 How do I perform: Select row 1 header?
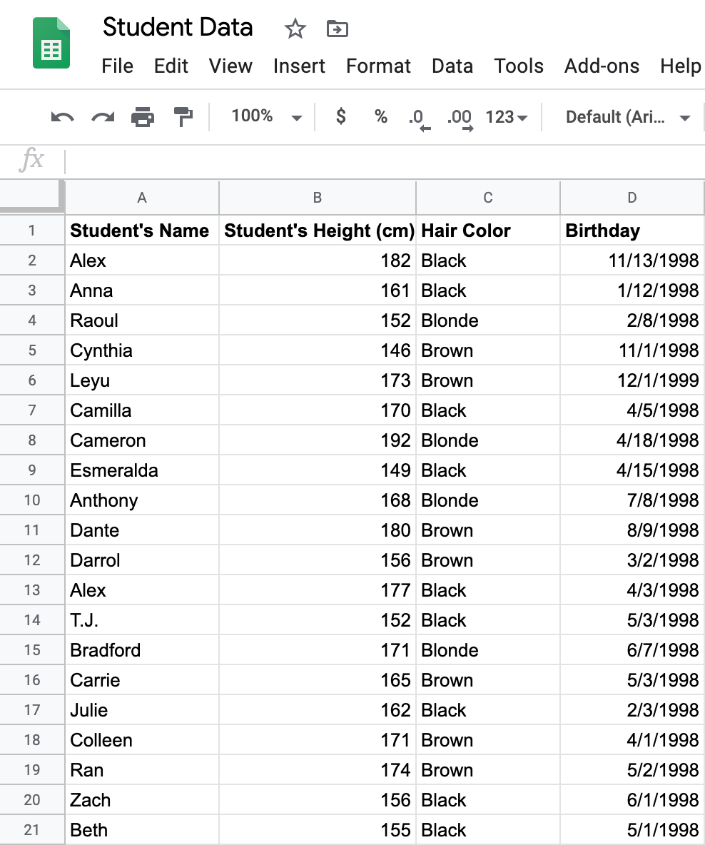click(x=32, y=231)
